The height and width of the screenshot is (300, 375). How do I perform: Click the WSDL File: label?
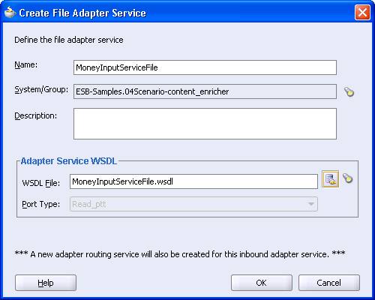pyautogui.click(x=41, y=183)
